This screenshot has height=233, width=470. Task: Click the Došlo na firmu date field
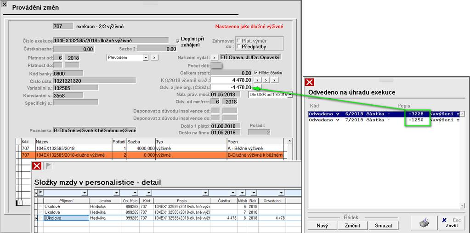(x=226, y=132)
